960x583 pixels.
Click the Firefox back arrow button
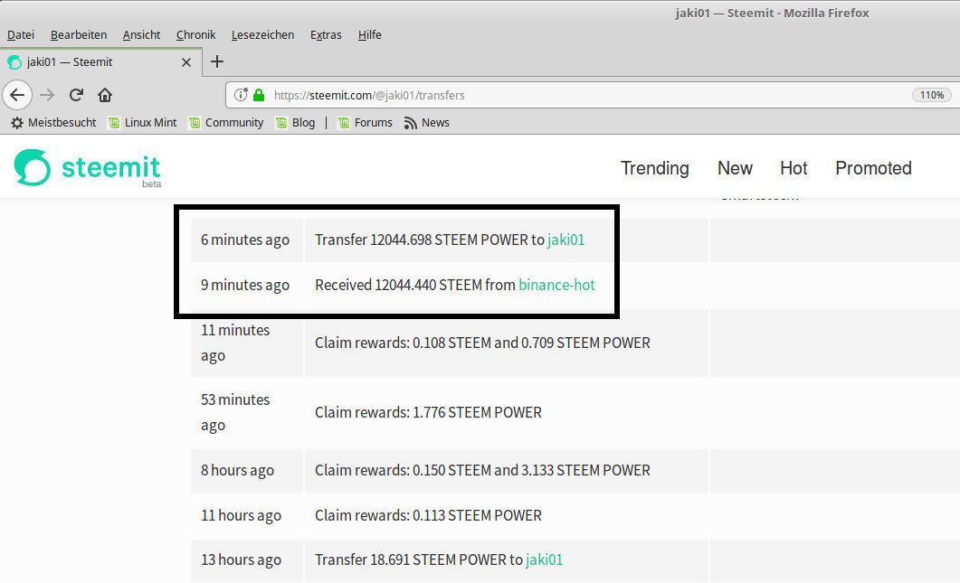(x=17, y=95)
